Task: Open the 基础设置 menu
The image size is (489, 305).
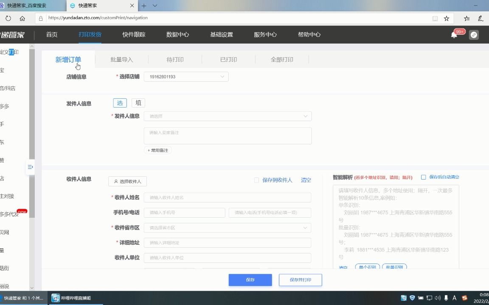Action: [221, 35]
